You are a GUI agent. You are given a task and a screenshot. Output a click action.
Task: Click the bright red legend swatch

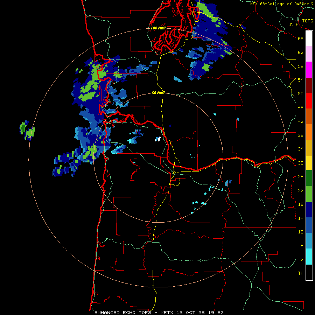309,101
